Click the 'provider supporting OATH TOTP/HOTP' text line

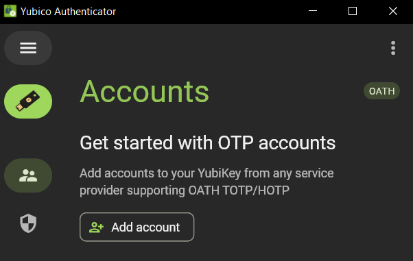tap(185, 190)
